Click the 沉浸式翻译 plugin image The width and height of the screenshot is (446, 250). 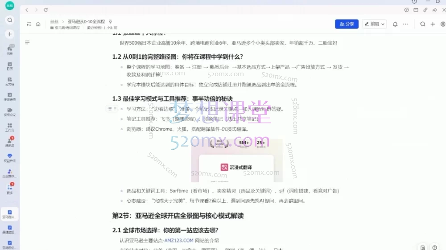tap(237, 160)
